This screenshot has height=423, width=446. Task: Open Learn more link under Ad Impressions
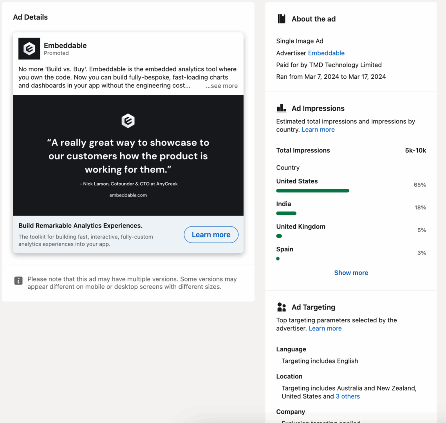[318, 130]
